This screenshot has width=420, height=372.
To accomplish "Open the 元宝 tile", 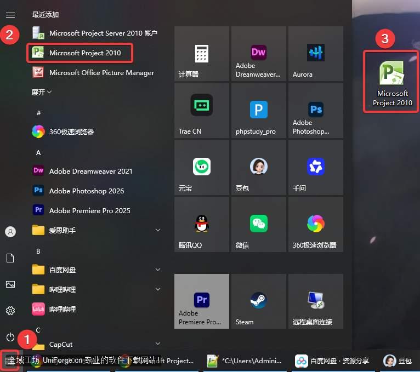I will [x=202, y=168].
